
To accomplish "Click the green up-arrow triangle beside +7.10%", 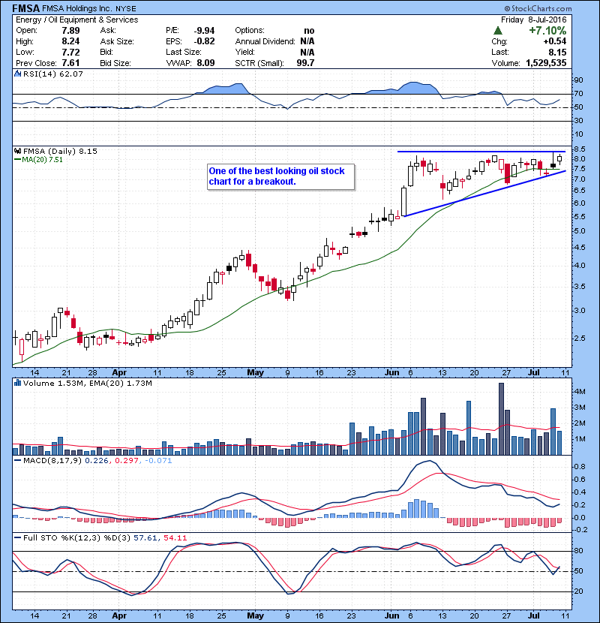I will [497, 31].
